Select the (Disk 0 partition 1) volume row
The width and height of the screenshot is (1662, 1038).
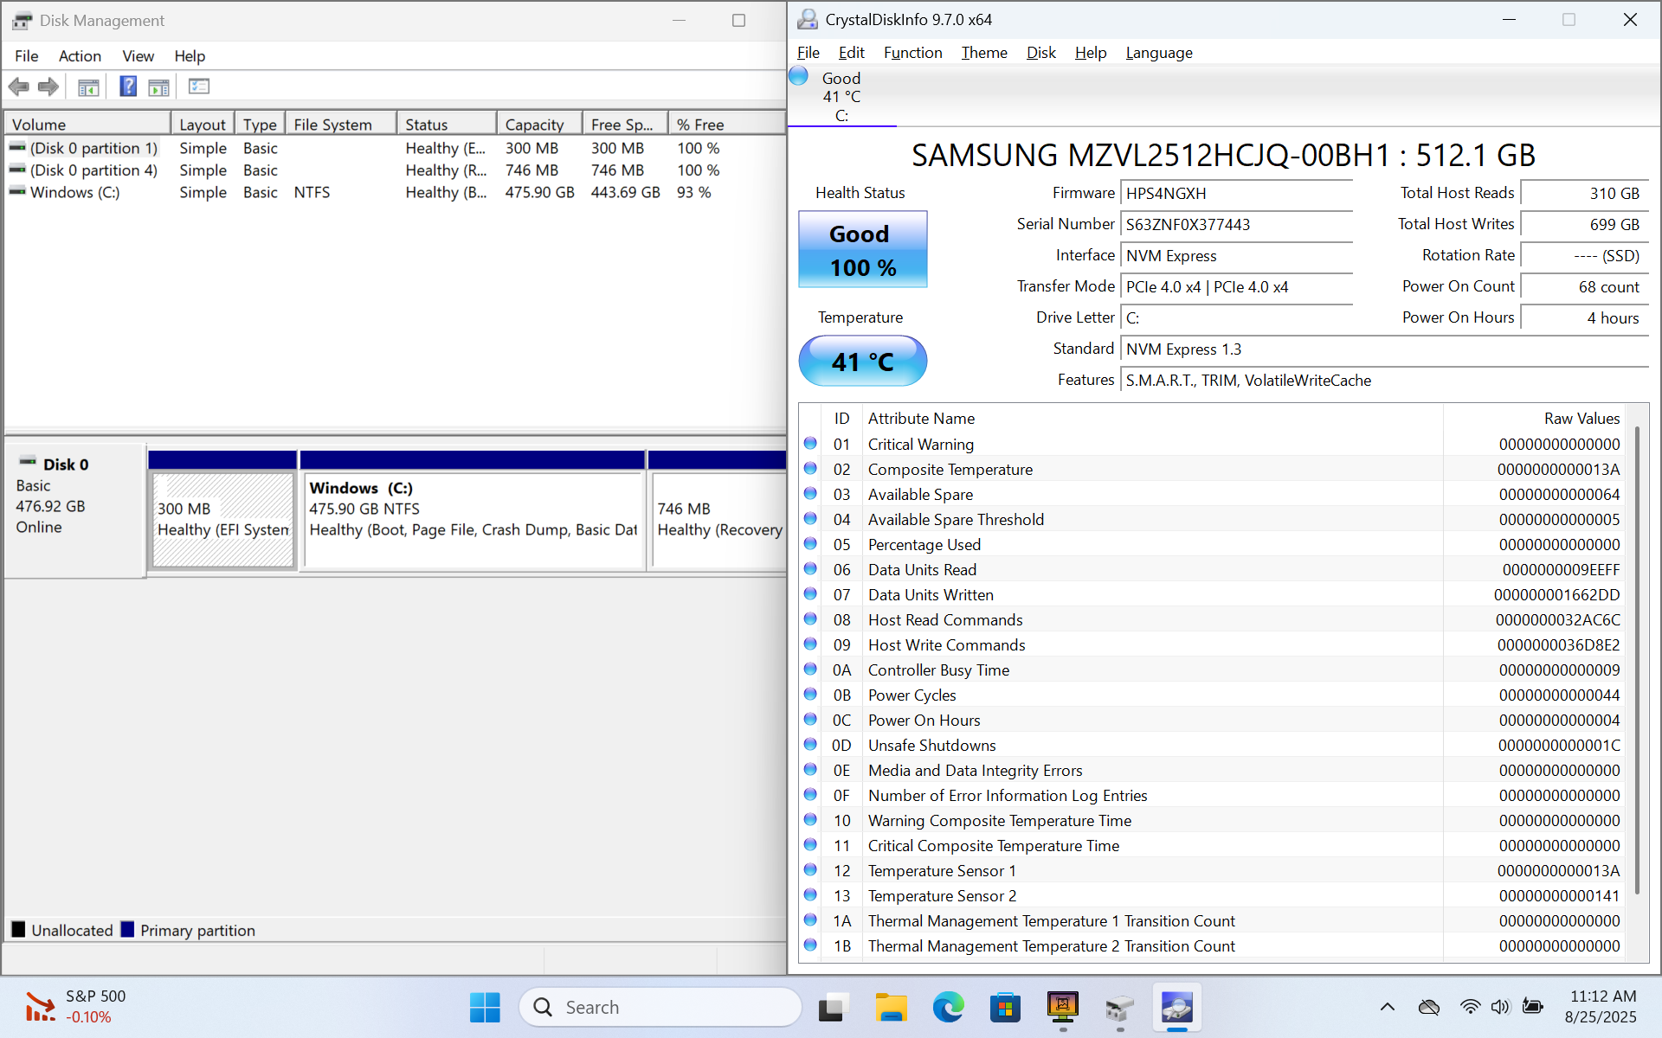click(394, 148)
